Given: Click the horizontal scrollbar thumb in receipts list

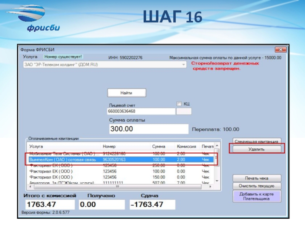Looking at the screenshot, I should click(x=118, y=187).
